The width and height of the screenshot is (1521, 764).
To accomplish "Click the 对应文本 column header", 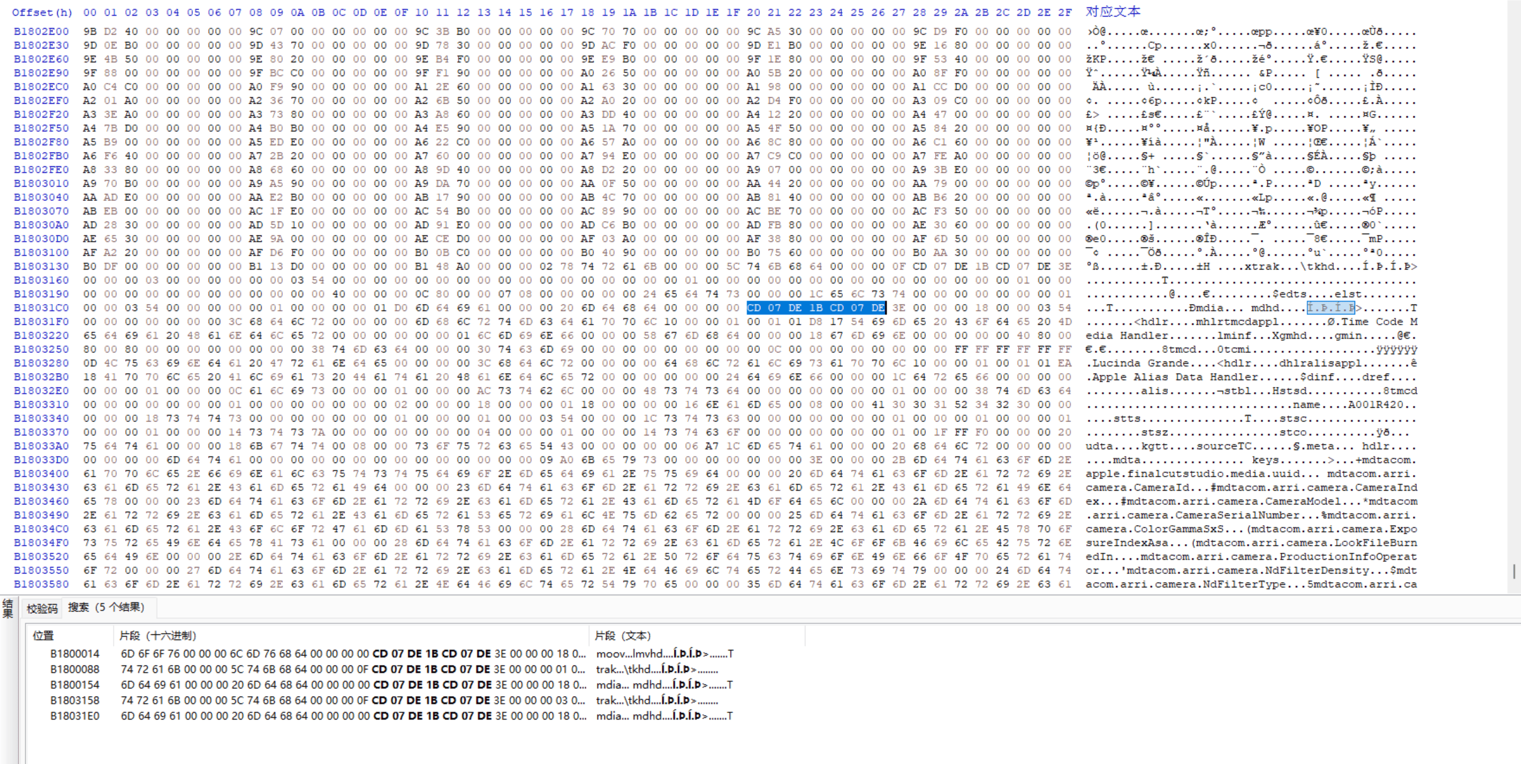I will pos(1113,11).
